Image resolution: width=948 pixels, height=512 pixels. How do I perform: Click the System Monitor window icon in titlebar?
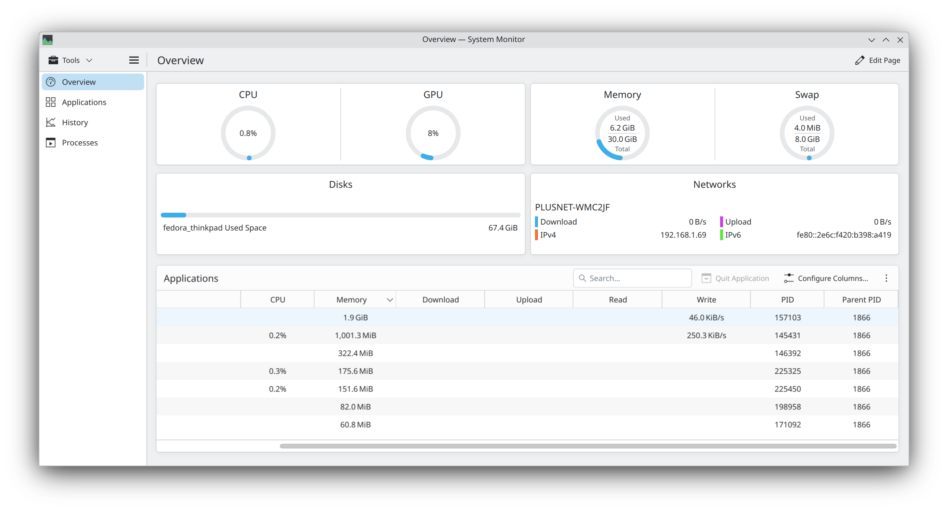48,39
